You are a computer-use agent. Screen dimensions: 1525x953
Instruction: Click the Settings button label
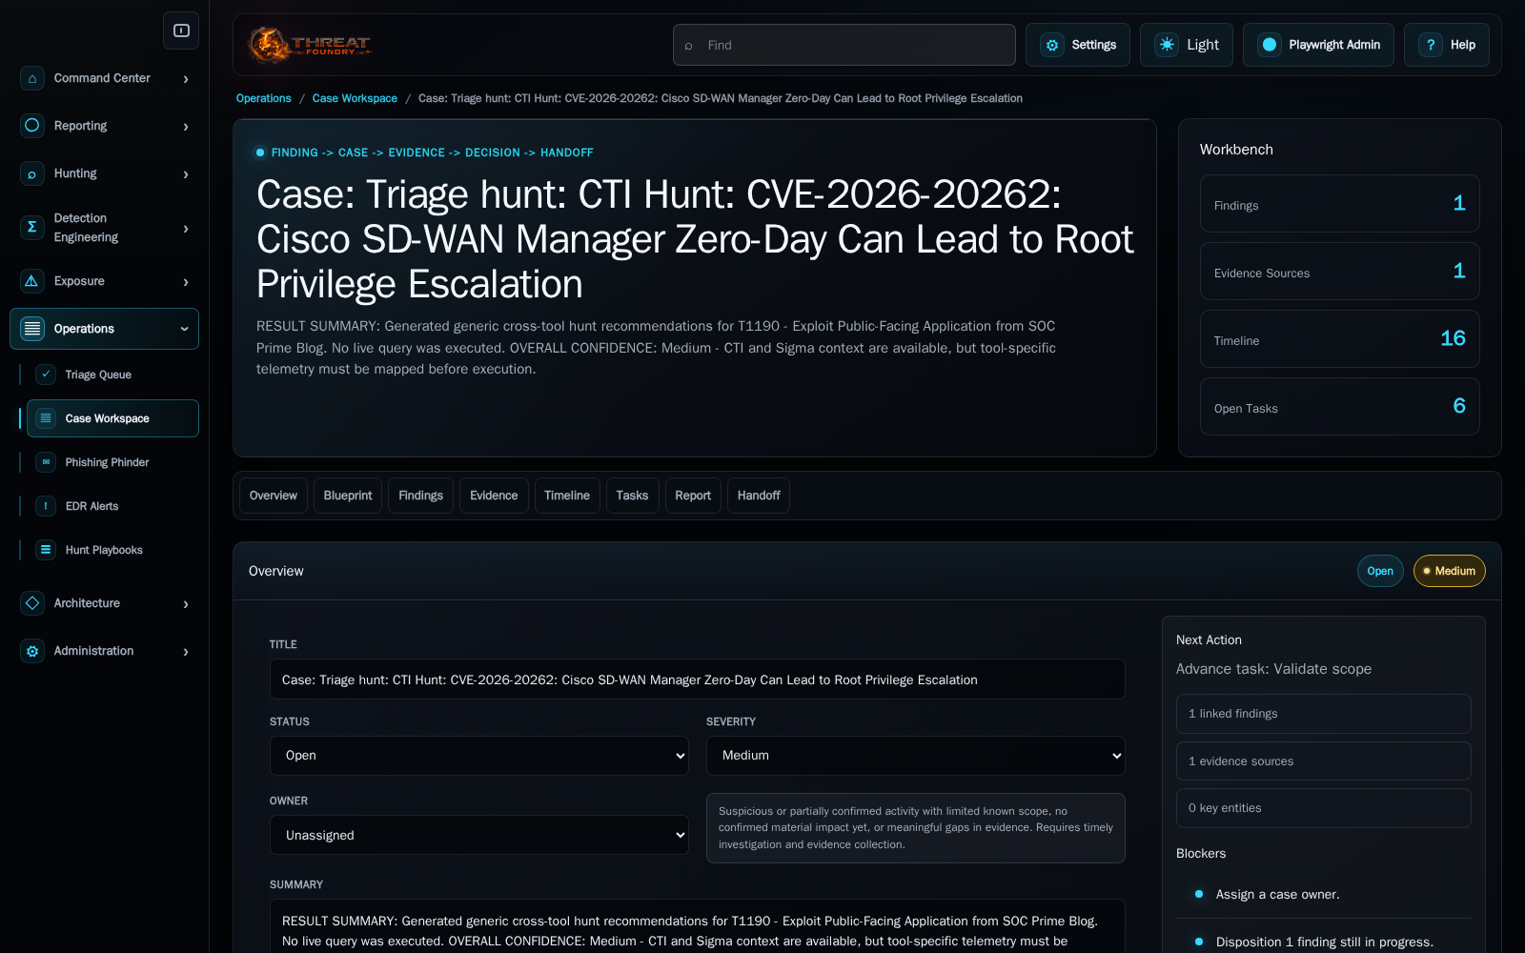(x=1093, y=45)
